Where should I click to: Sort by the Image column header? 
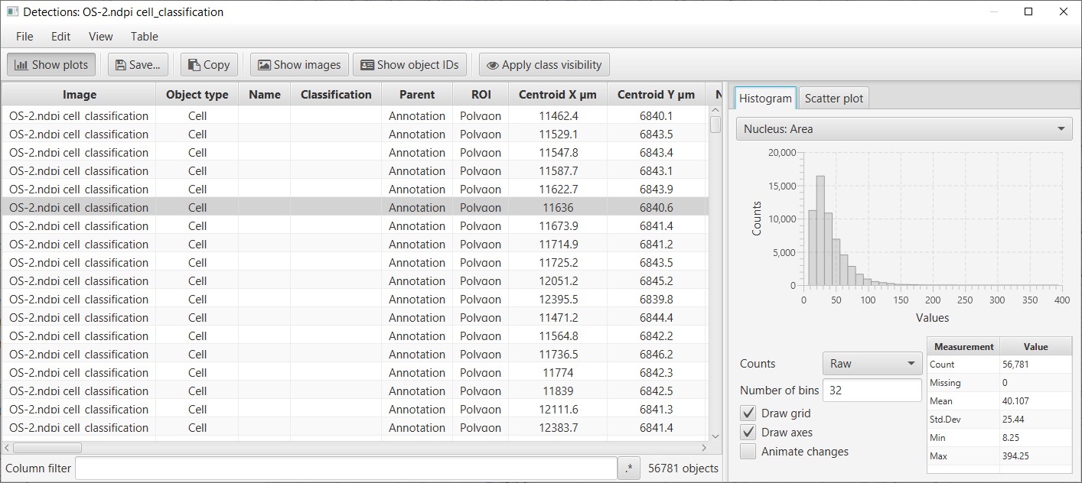point(80,95)
